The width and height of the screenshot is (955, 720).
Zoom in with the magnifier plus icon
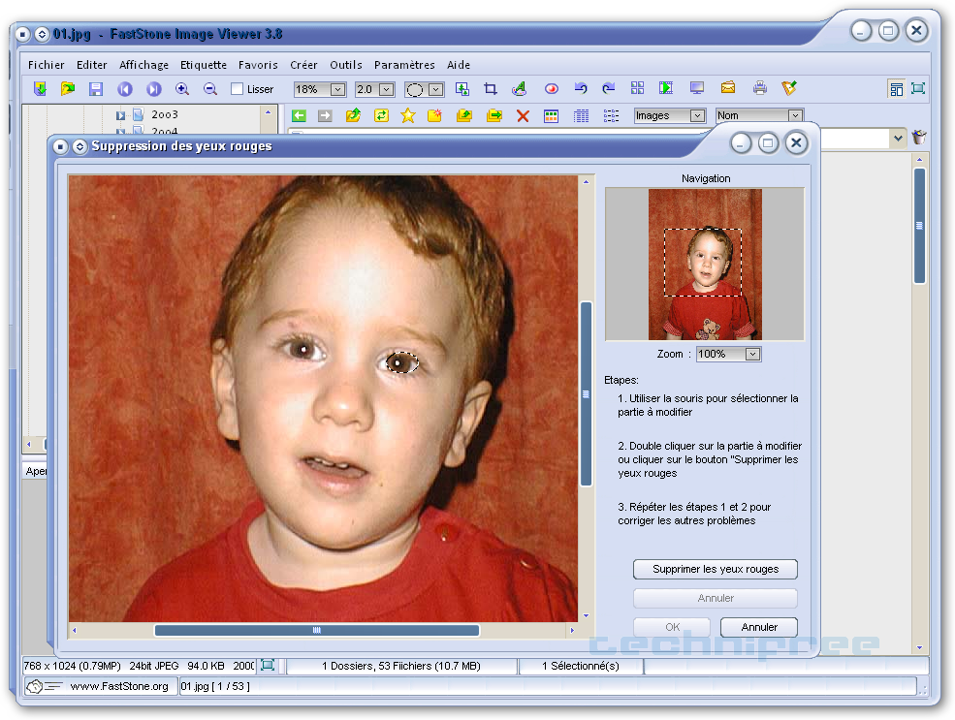[181, 89]
